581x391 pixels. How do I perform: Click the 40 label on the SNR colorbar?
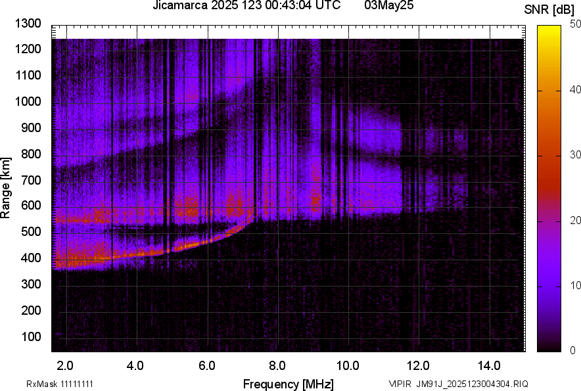pos(576,89)
